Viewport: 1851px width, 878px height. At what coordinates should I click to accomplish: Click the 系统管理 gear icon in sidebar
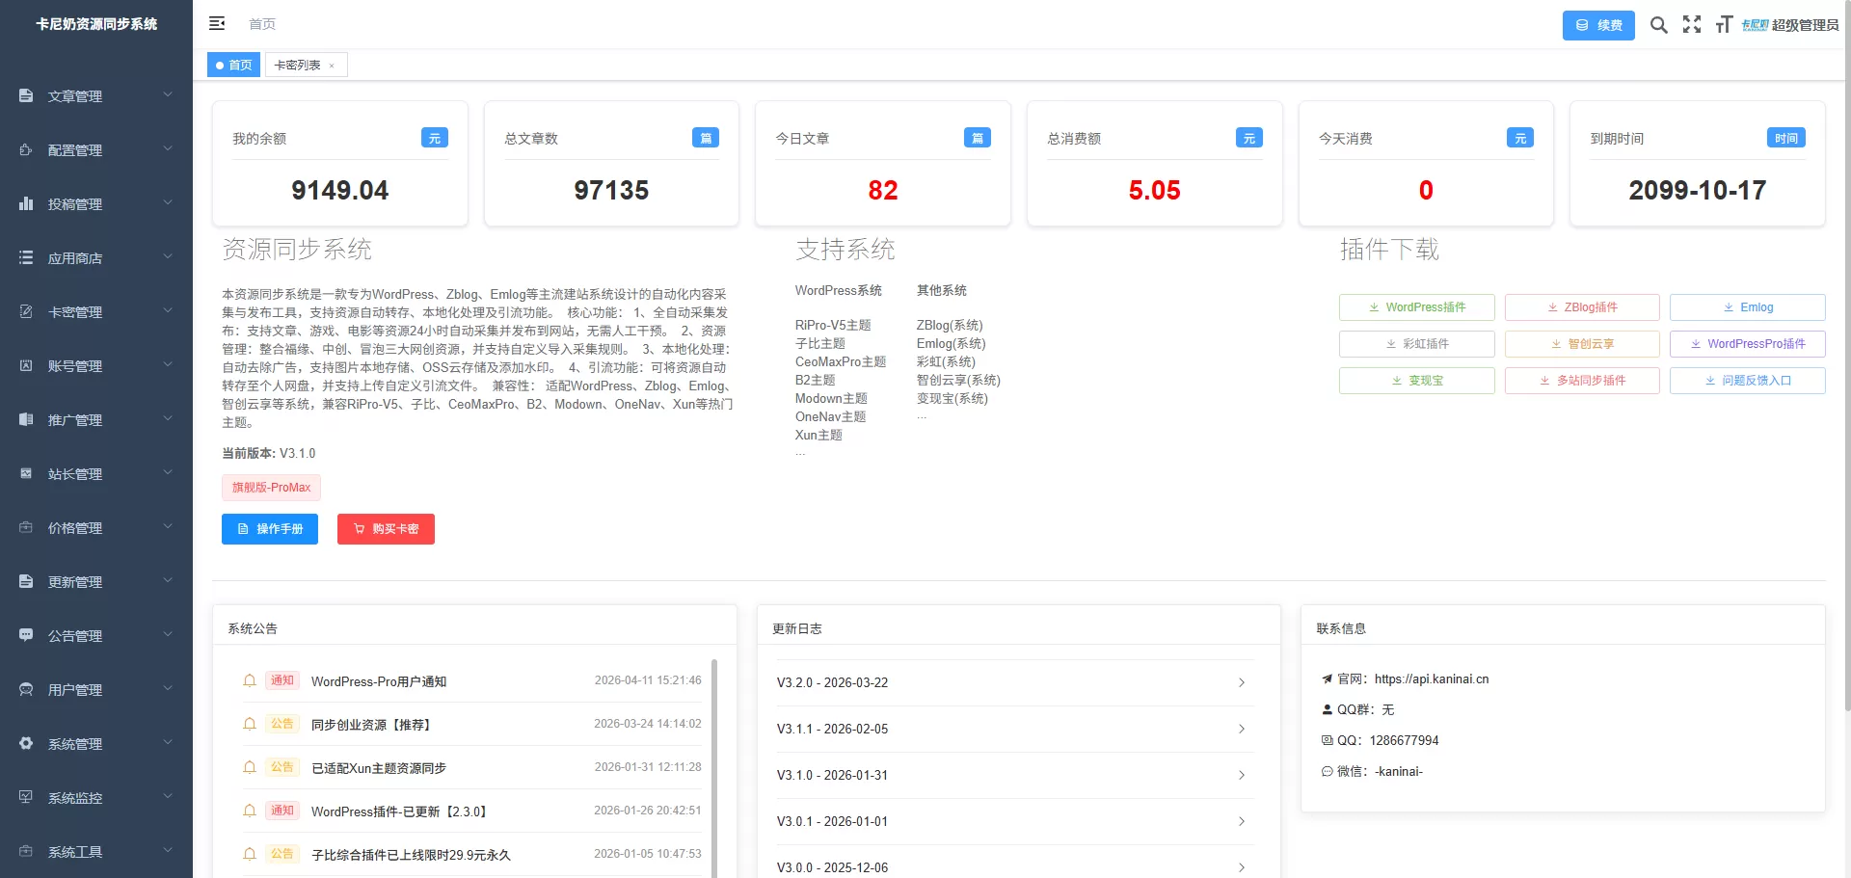tap(26, 744)
